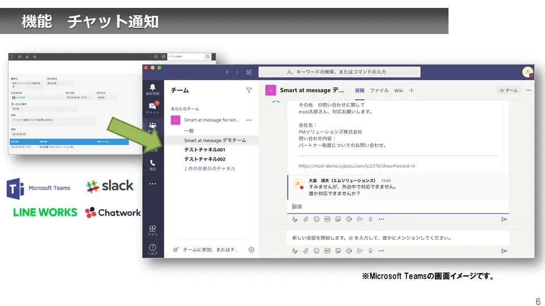This screenshot has height=306, width=545.
Task: Add a new tab with plus button
Action: [412, 91]
